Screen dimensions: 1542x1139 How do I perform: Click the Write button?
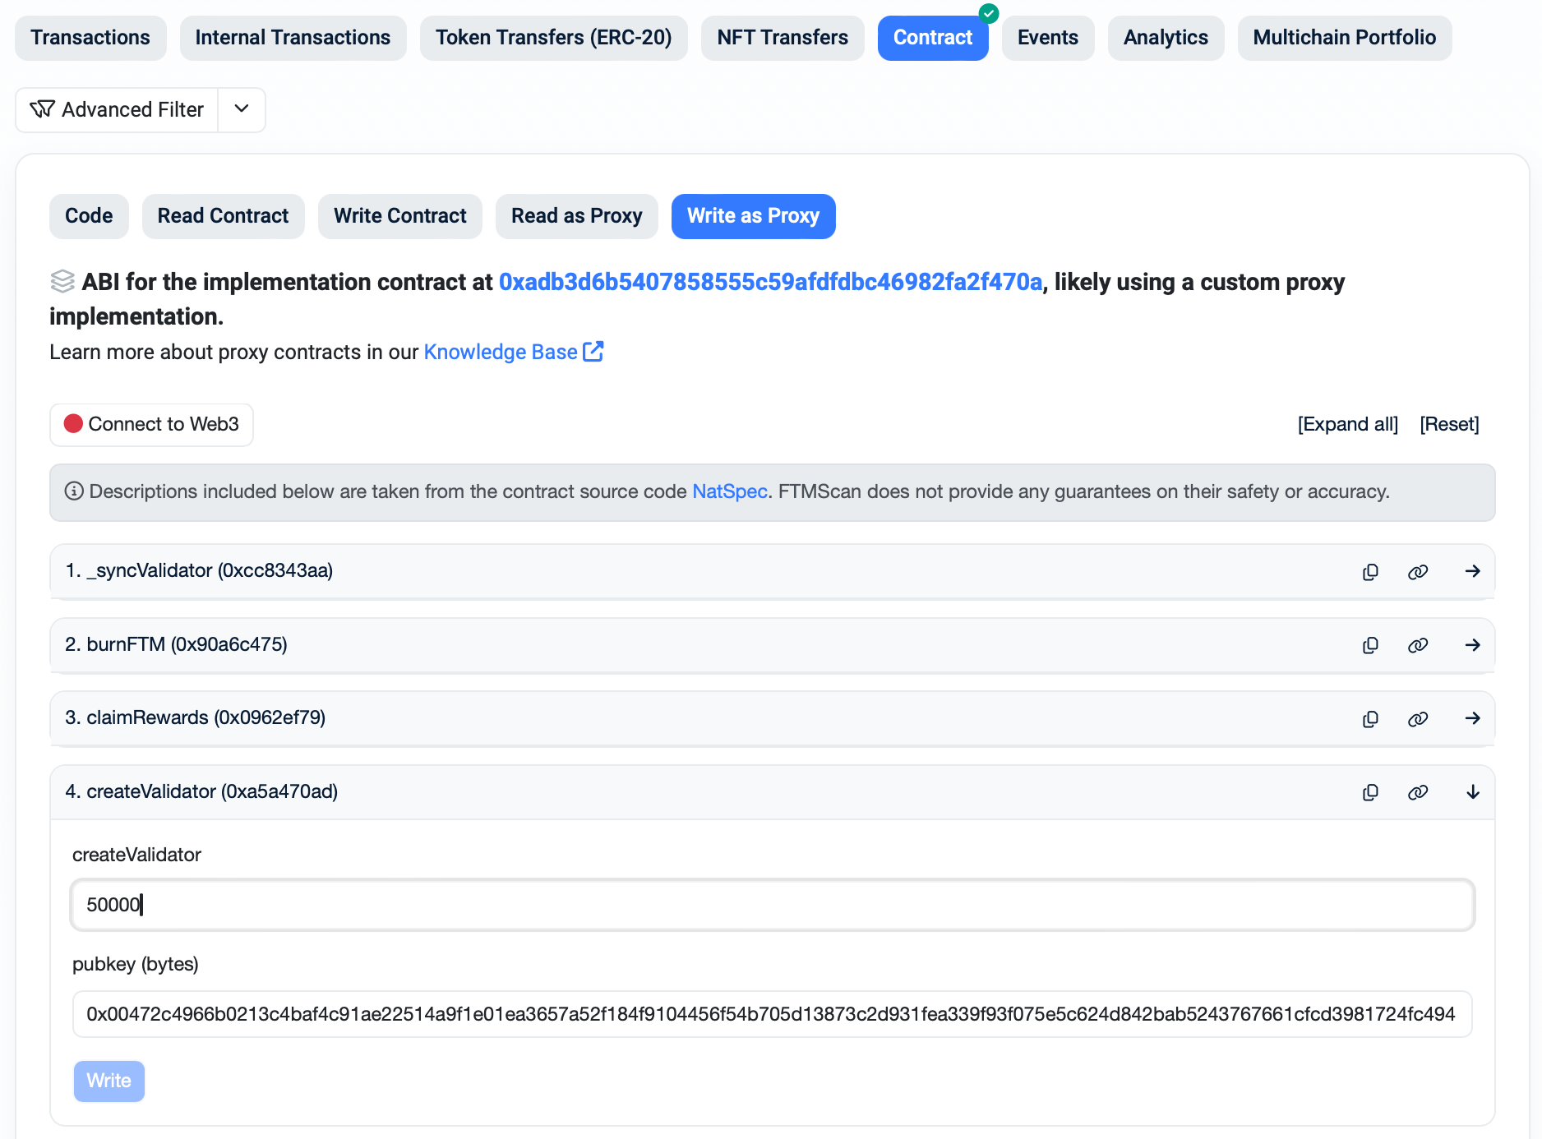109,1081
